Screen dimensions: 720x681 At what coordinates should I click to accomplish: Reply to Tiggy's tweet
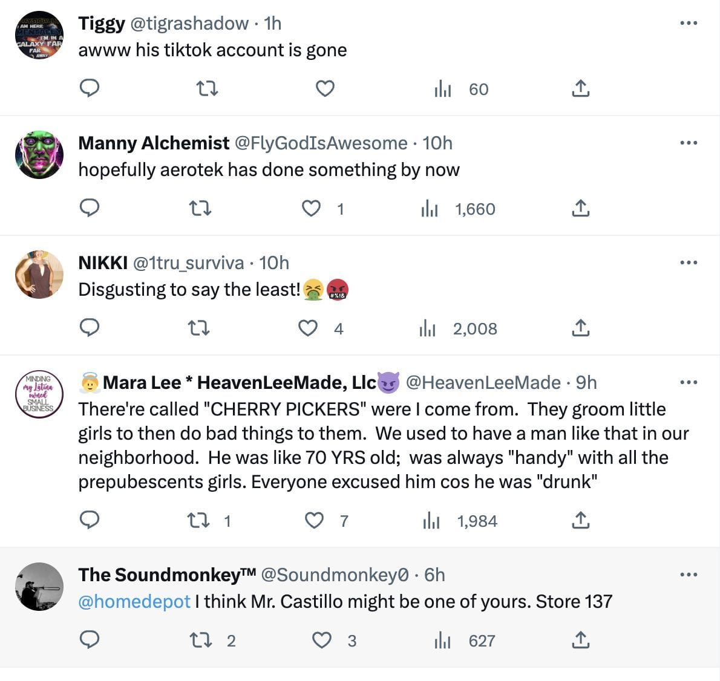click(x=90, y=89)
